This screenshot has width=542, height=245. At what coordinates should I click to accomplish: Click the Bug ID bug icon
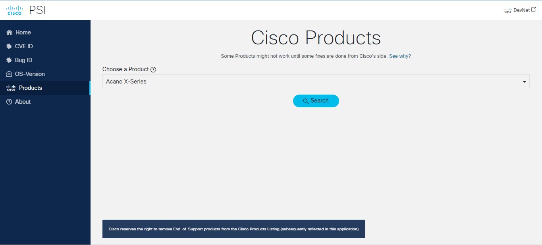tap(9, 60)
